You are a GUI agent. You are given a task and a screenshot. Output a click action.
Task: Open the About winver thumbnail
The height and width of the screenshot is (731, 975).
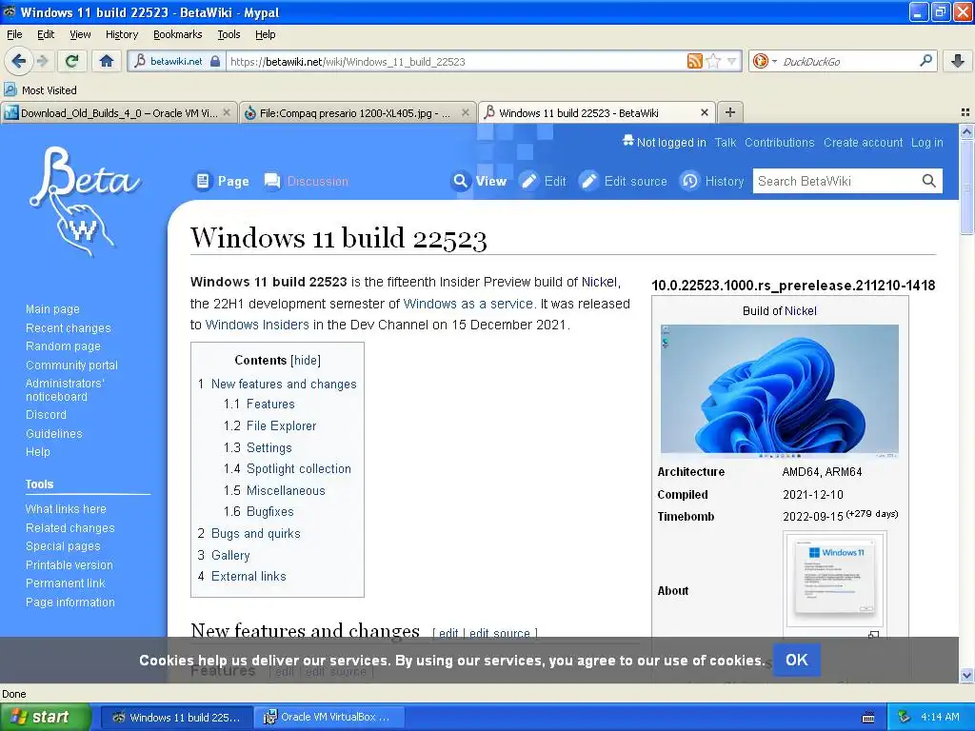[834, 580]
